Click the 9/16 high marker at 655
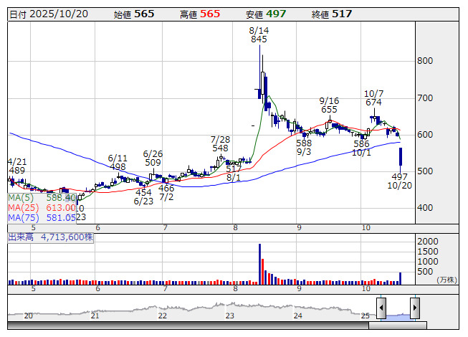This screenshot has height=337, width=468. click(329, 105)
